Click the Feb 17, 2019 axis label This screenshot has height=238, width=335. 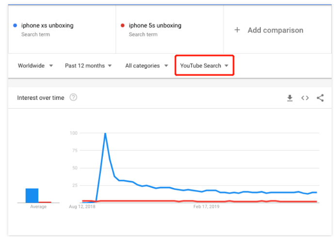coord(207,206)
